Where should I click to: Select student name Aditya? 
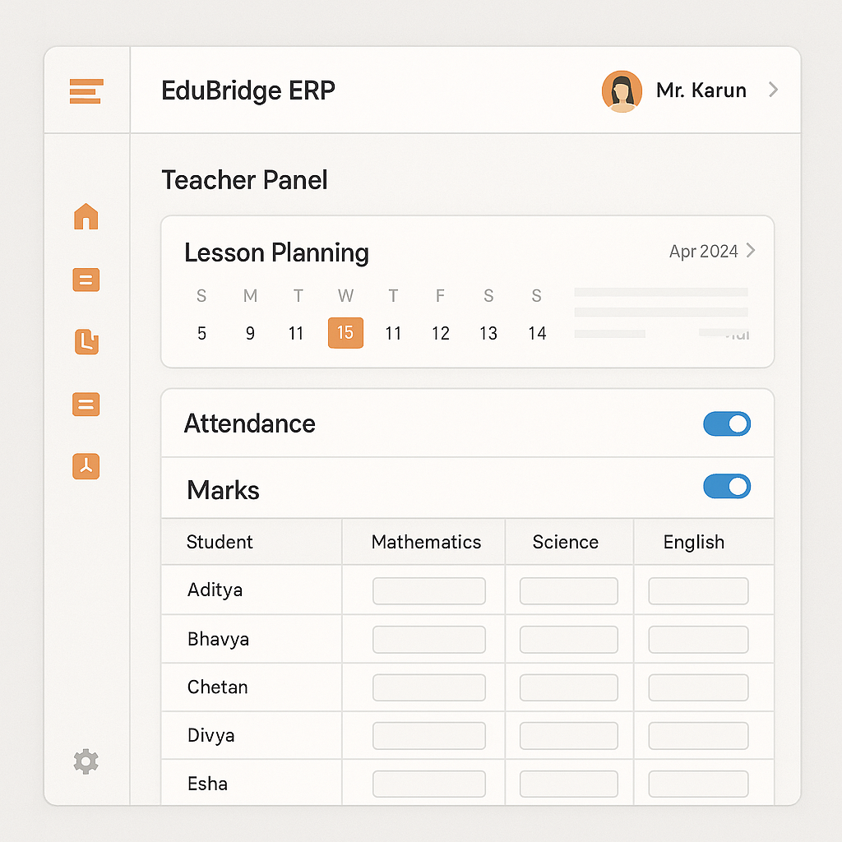pos(215,590)
